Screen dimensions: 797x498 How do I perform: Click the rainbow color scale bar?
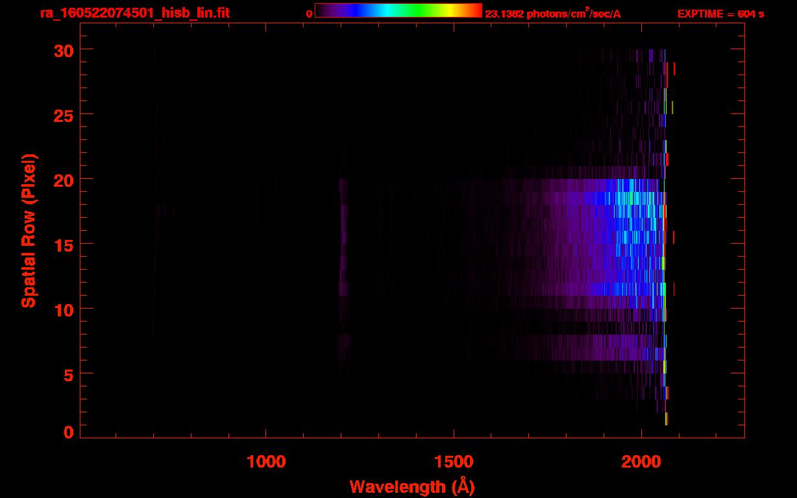(x=398, y=11)
